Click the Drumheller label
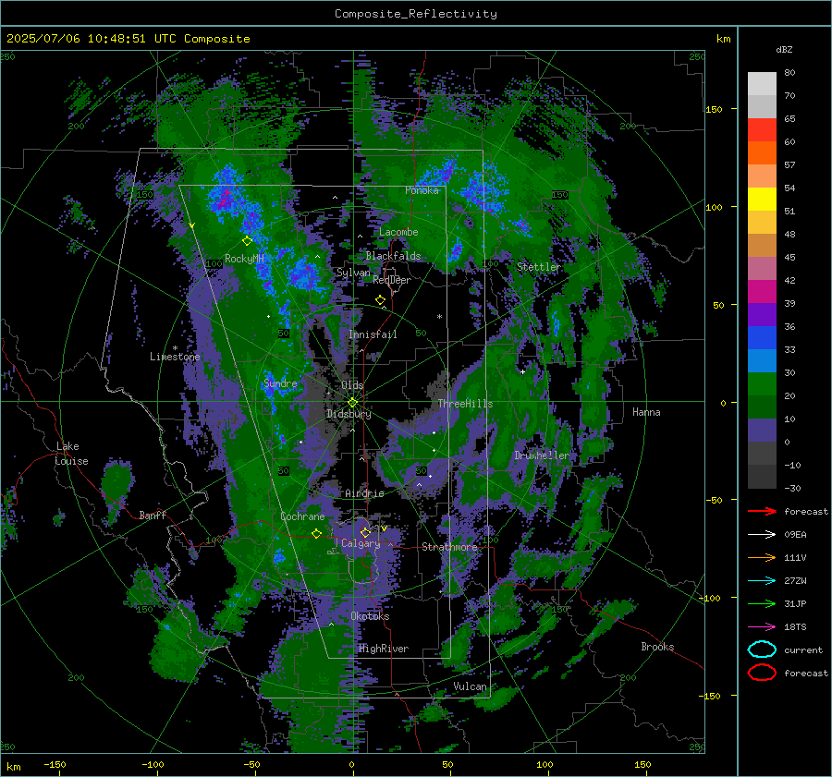Screen dimensions: 832x777 point(542,455)
